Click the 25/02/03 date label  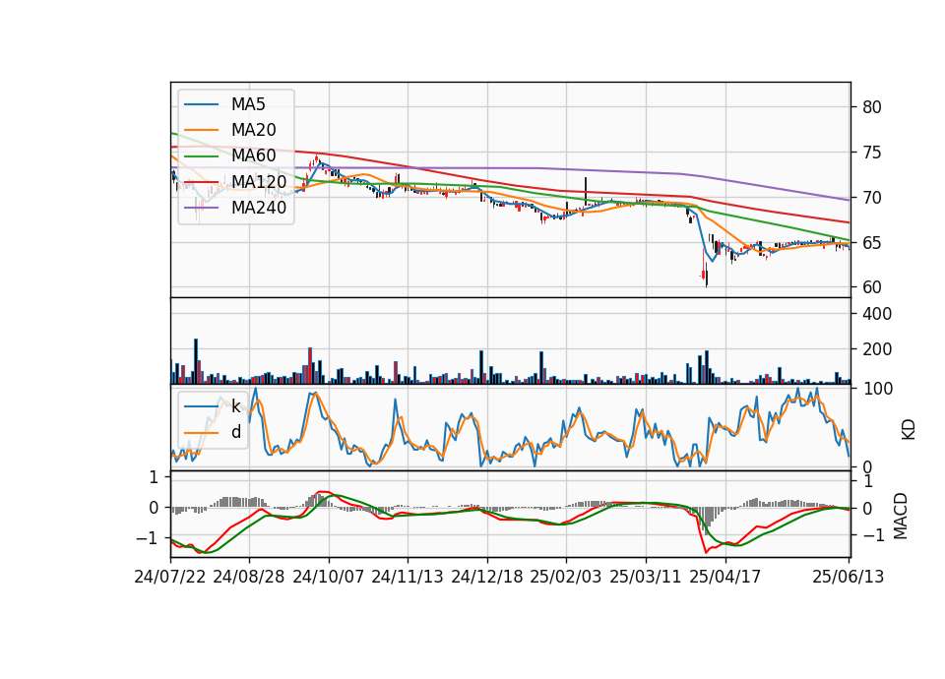(566, 577)
